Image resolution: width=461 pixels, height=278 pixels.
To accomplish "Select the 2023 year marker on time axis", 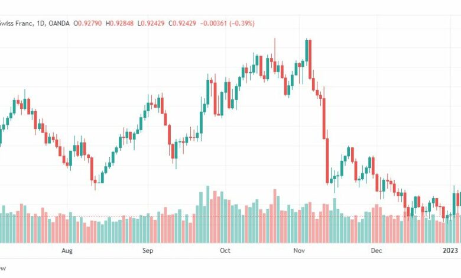I will 450,250.
